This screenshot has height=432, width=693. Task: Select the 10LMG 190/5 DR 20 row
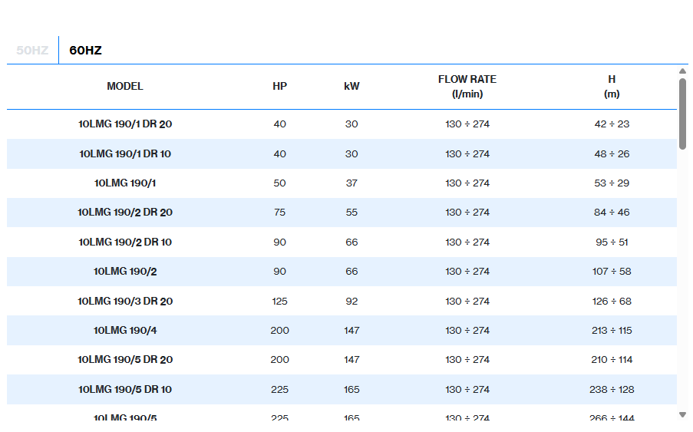125,360
